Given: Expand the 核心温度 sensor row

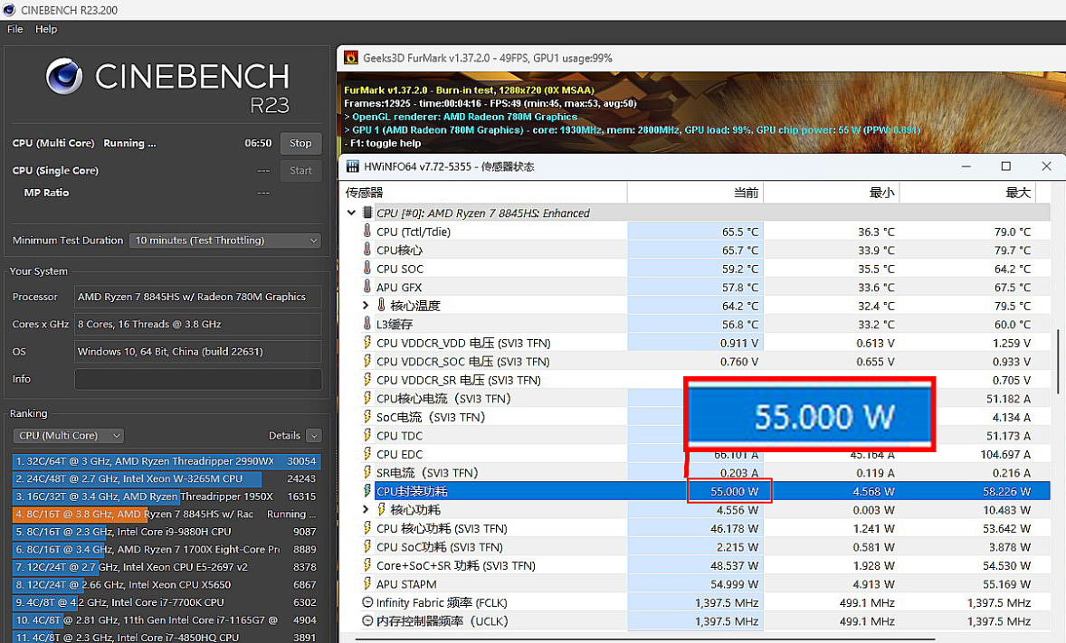Looking at the screenshot, I should 366,306.
